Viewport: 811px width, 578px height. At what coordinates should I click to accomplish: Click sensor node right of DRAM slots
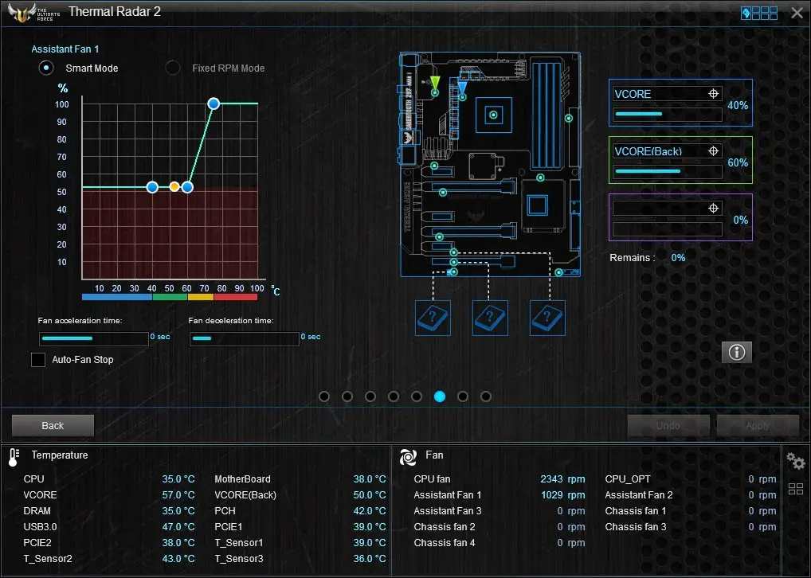(x=569, y=119)
